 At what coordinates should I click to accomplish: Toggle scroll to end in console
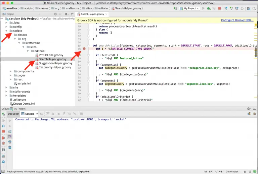pos(10,136)
